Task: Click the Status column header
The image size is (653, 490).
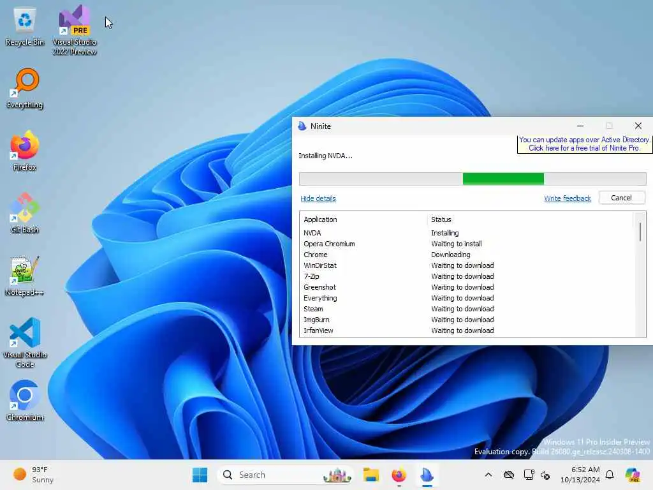Action: pos(441,219)
